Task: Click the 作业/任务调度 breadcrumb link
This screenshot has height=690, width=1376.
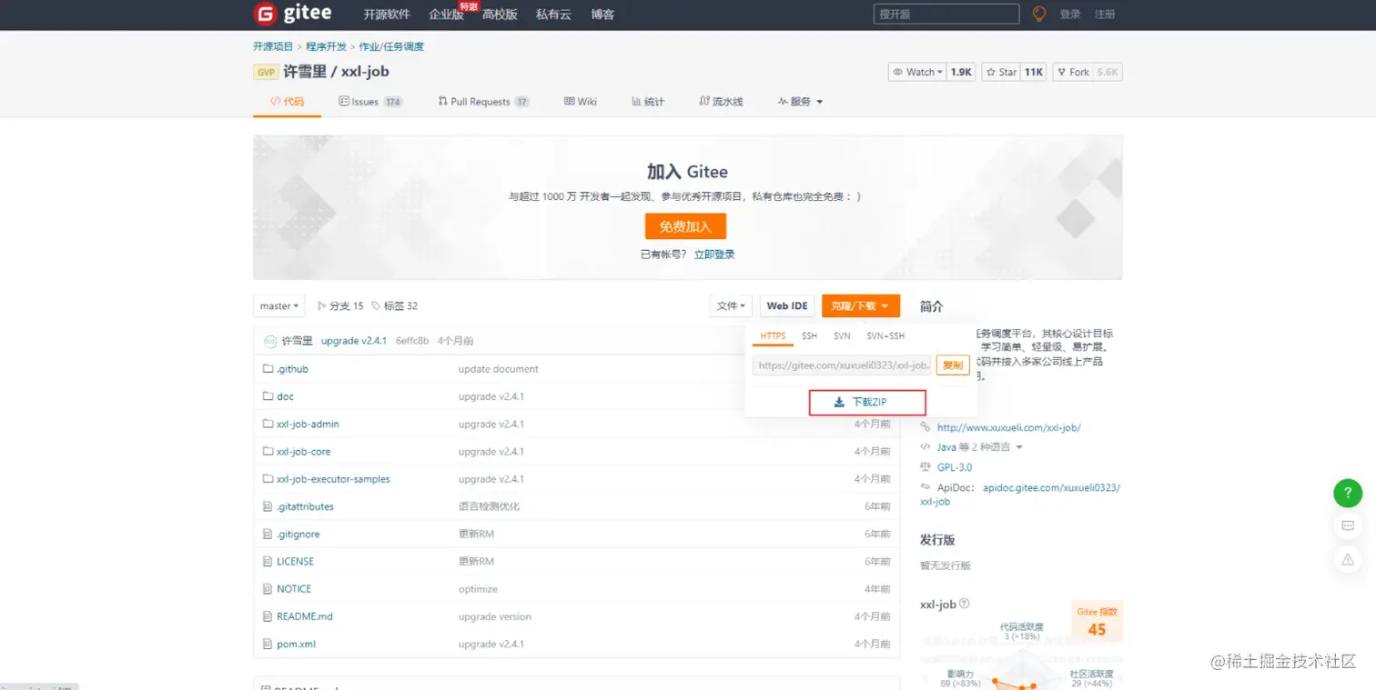Action: tap(391, 46)
